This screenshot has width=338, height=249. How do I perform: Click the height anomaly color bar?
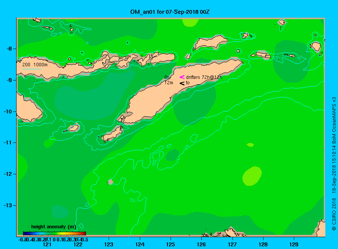click(55, 233)
